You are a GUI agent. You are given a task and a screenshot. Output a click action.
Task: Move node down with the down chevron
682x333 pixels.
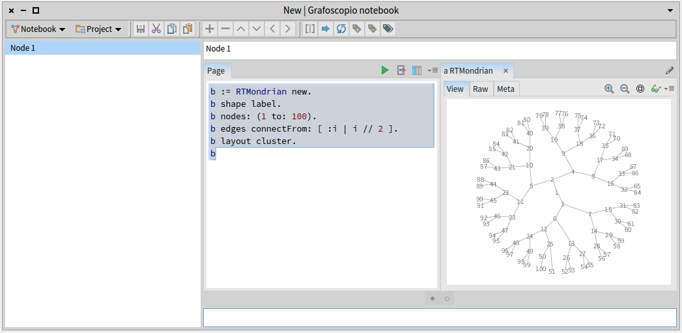[x=257, y=29]
